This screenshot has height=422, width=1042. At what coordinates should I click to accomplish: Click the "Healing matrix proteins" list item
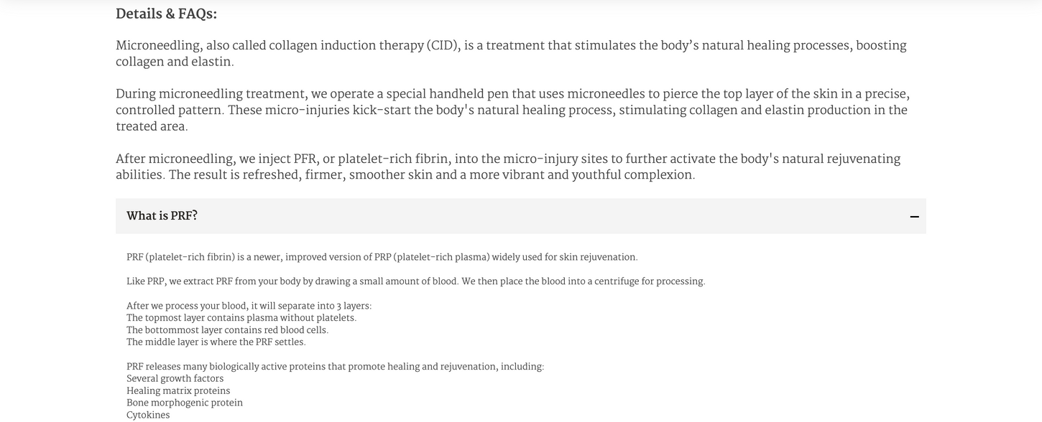(178, 391)
